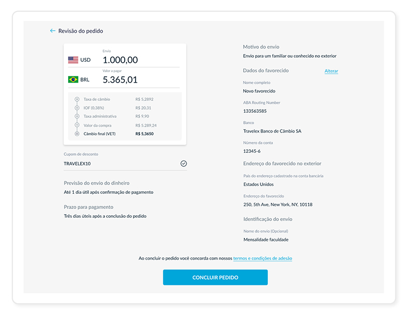
Task: Click the Brazil flag icon
Action: [73, 80]
